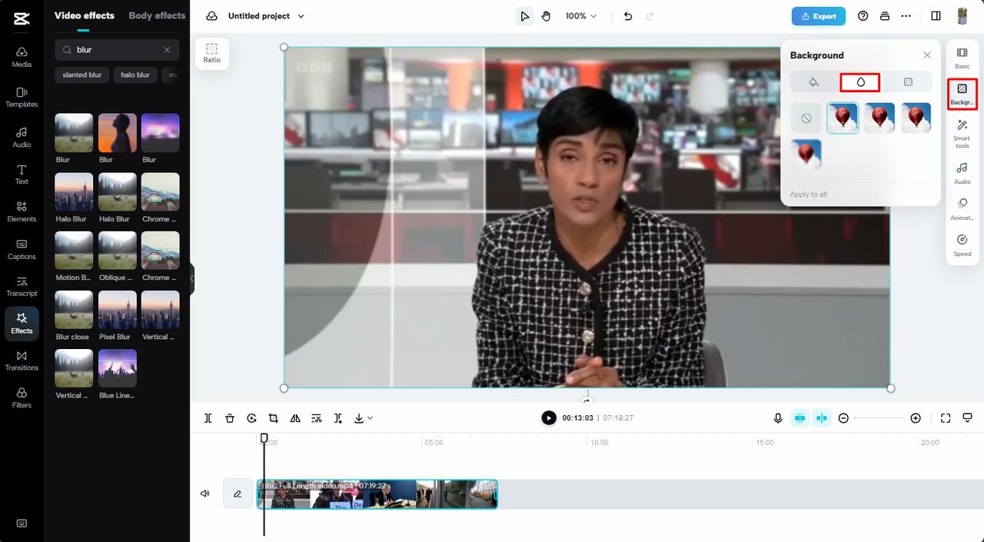Select the Blur close effect thumbnail
The height and width of the screenshot is (542, 984).
coord(74,310)
